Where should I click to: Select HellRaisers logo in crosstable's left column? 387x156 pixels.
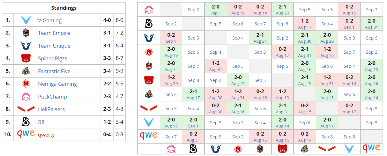coord(149,108)
